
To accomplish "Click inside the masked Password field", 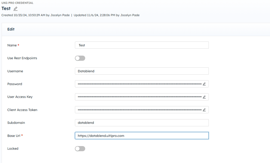I will (138, 84).
